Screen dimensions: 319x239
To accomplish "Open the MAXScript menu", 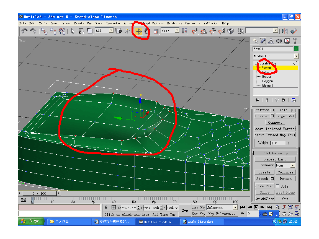I will [x=211, y=23].
